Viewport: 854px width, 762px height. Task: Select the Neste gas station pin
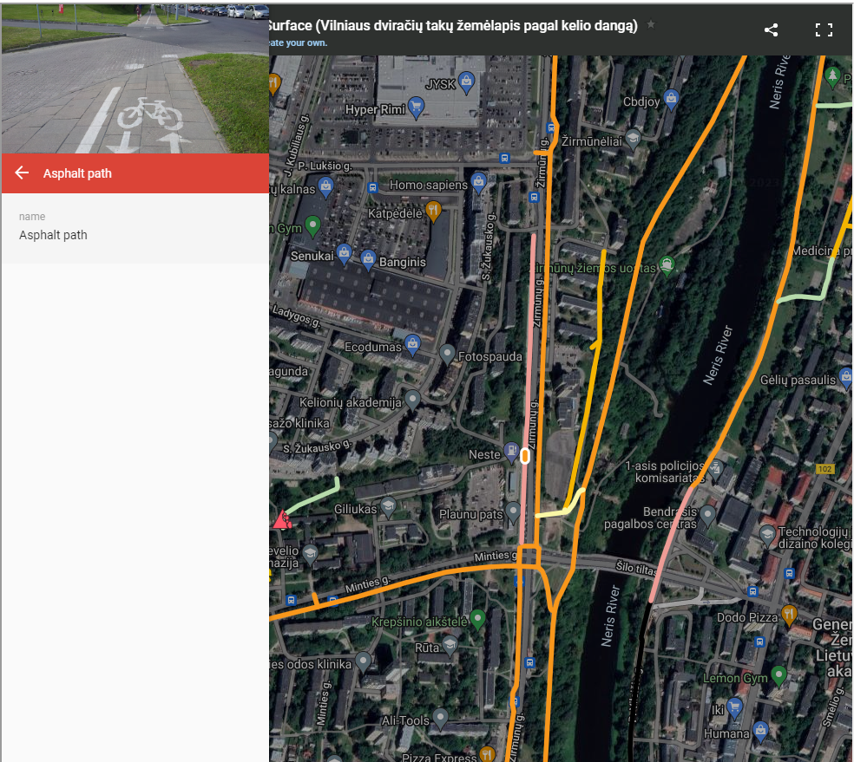[511, 454]
